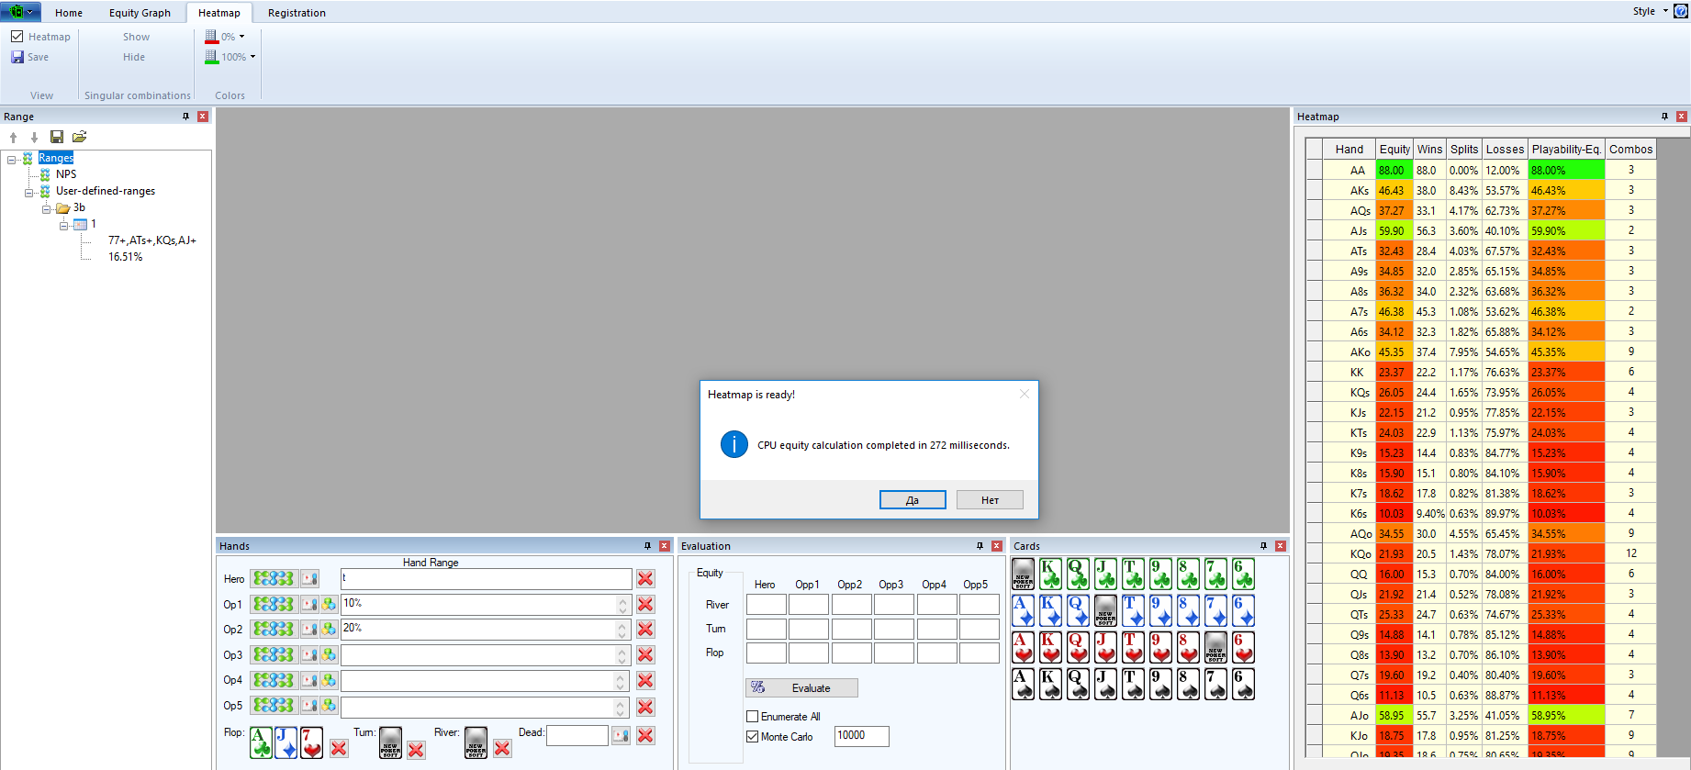Toggle the Heatmap checkbox in the ribbon
Image resolution: width=1691 pixels, height=770 pixels.
pyautogui.click(x=17, y=37)
